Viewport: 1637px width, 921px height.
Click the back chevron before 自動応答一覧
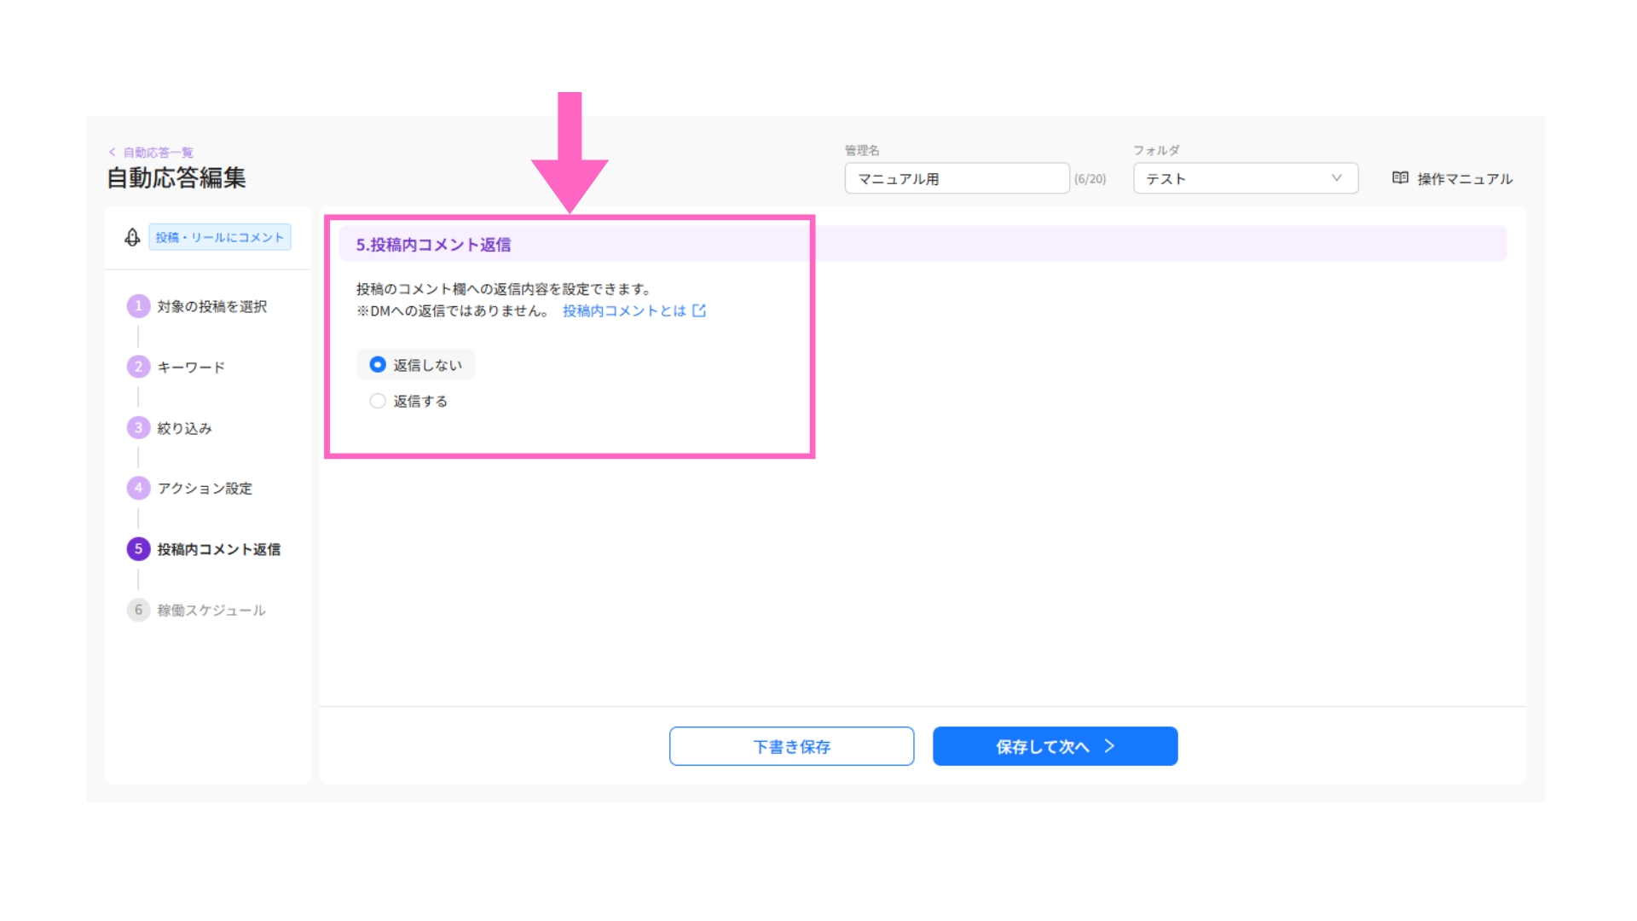point(113,153)
